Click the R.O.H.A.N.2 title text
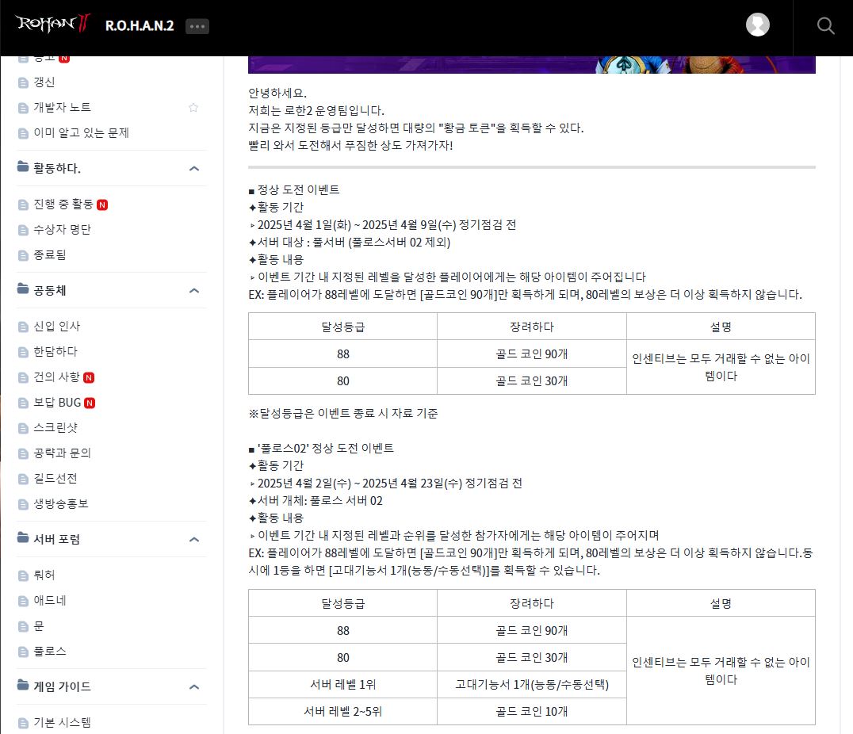The width and height of the screenshot is (853, 734). [140, 25]
